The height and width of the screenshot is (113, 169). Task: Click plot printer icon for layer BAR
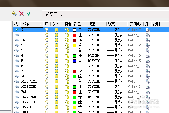tap(147, 92)
